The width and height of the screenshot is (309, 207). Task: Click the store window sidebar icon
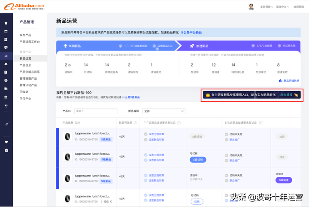pyautogui.click(x=6, y=31)
